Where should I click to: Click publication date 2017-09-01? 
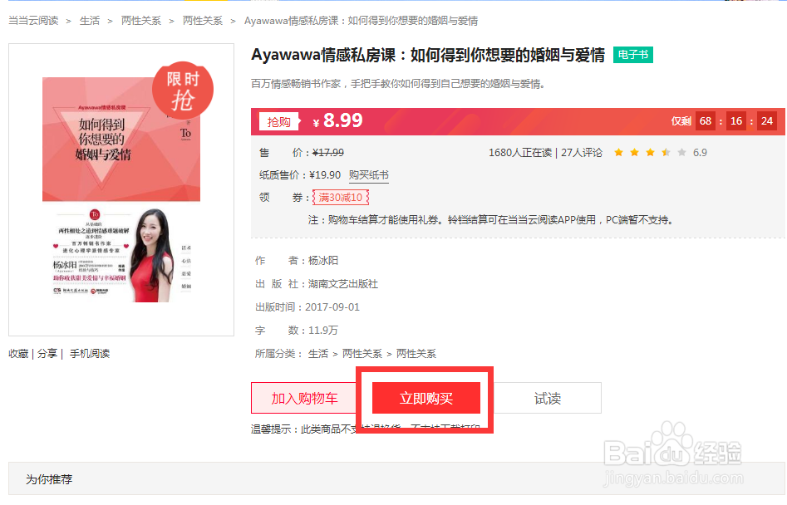[x=332, y=307]
